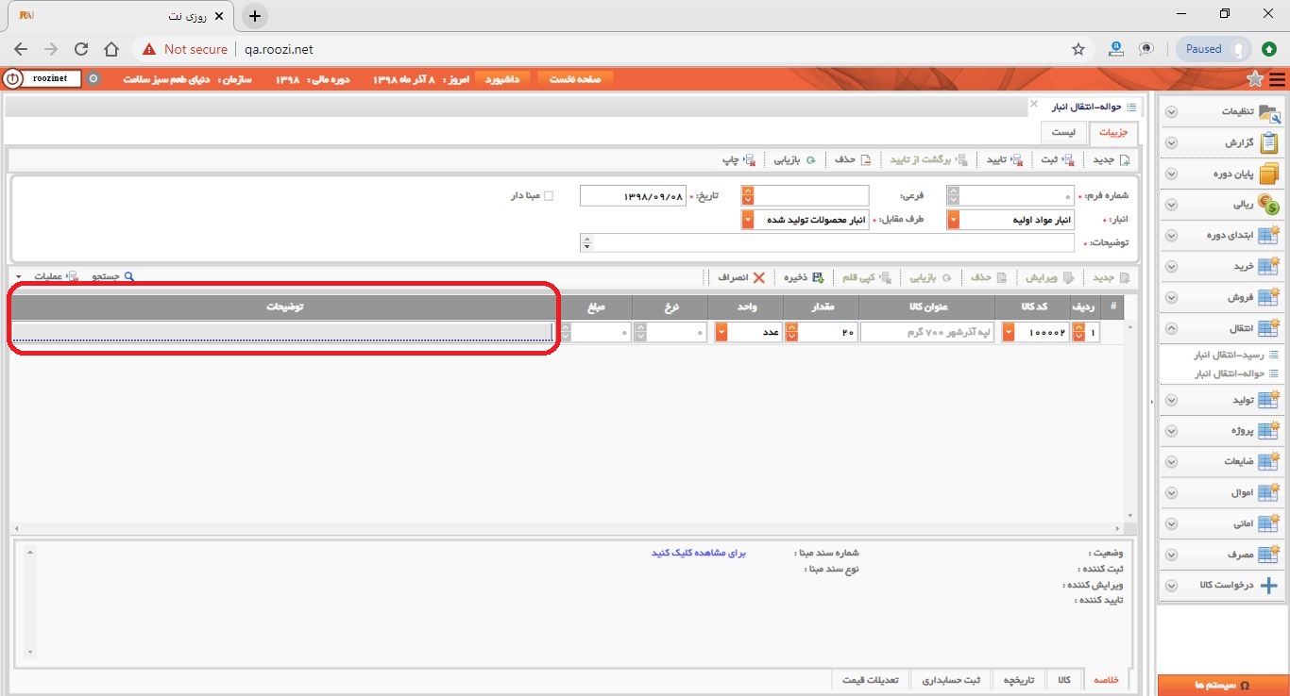This screenshot has width=1290, height=696.
Task: Open the داشبورد dashboard header button
Action: (x=503, y=79)
